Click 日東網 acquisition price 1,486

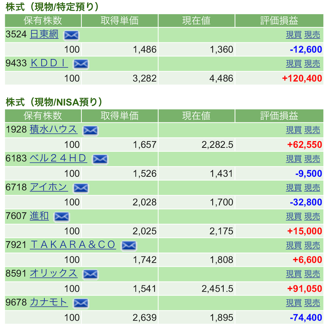(145, 49)
